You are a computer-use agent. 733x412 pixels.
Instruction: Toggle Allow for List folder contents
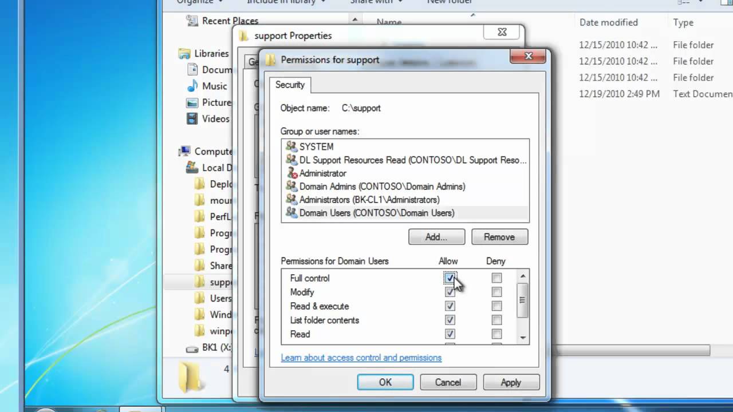[450, 320]
